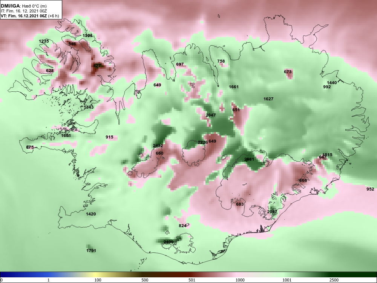Click the 758 height value
Screen dimensions: 377x283
click(x=221, y=61)
